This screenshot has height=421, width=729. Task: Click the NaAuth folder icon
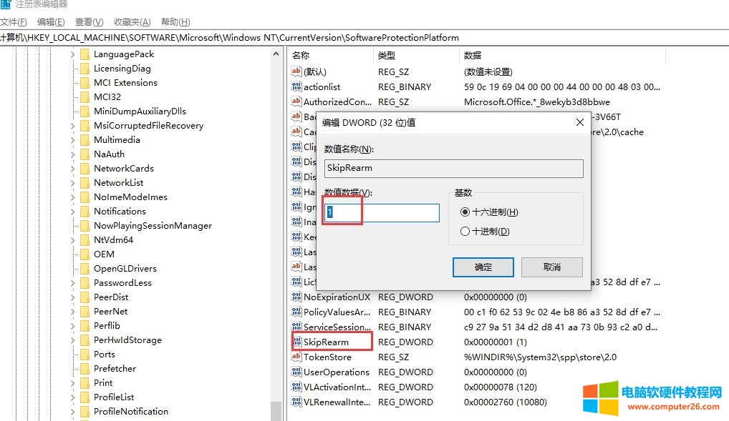(85, 154)
